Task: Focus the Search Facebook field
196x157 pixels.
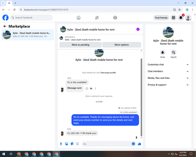Action: 31,18
